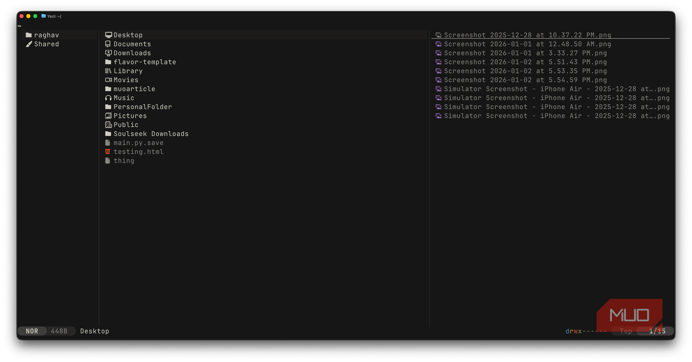Click the folder icon beside Soulseek Downloads
The width and height of the screenshot is (692, 362).
tap(108, 134)
